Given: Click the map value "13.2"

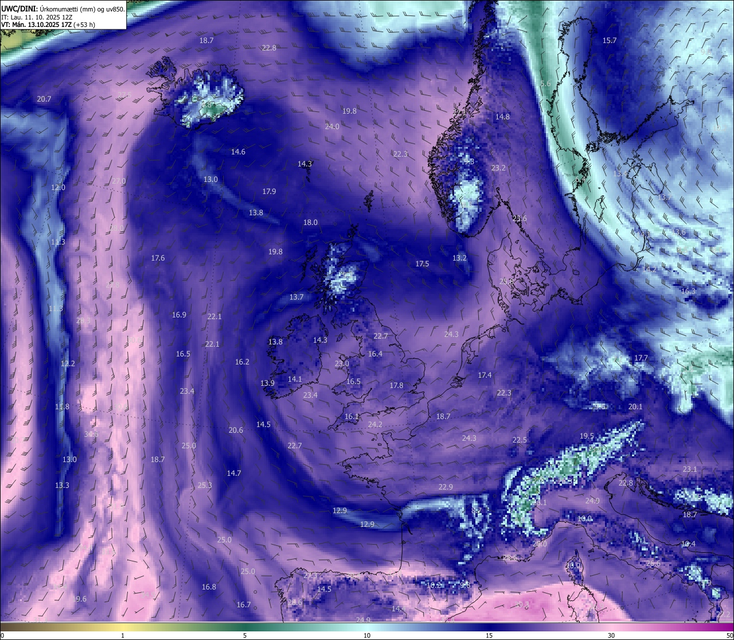Looking at the screenshot, I should [459, 258].
